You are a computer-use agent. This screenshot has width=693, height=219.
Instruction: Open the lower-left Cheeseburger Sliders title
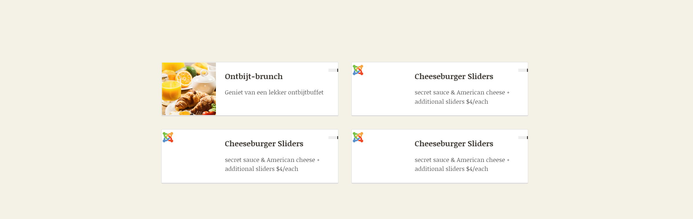click(x=264, y=144)
